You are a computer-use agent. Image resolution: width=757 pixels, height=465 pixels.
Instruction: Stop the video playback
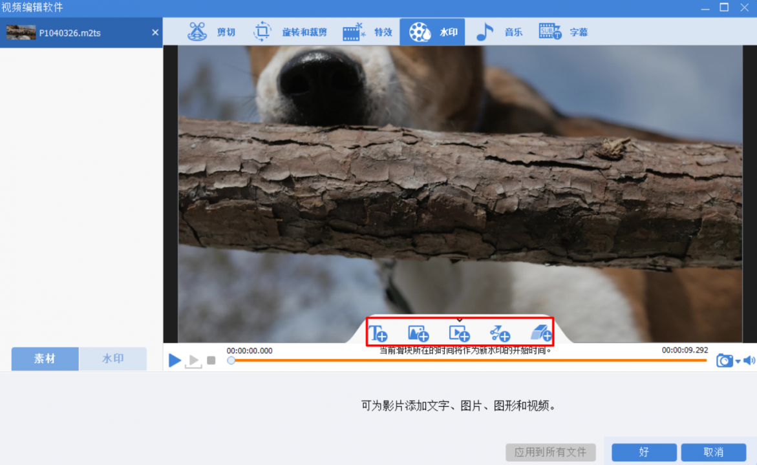click(x=211, y=360)
